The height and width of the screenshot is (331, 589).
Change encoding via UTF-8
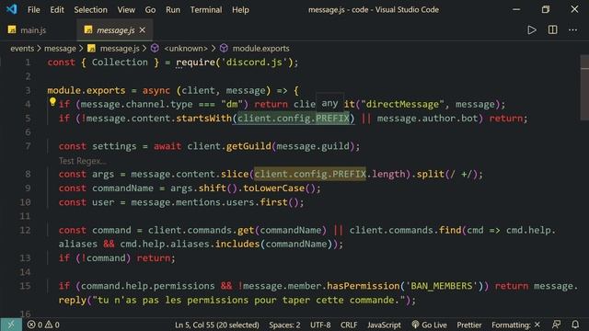[x=320, y=325]
